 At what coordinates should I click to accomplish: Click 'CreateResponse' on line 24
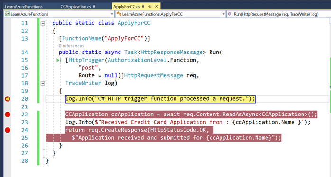[x=124, y=130]
